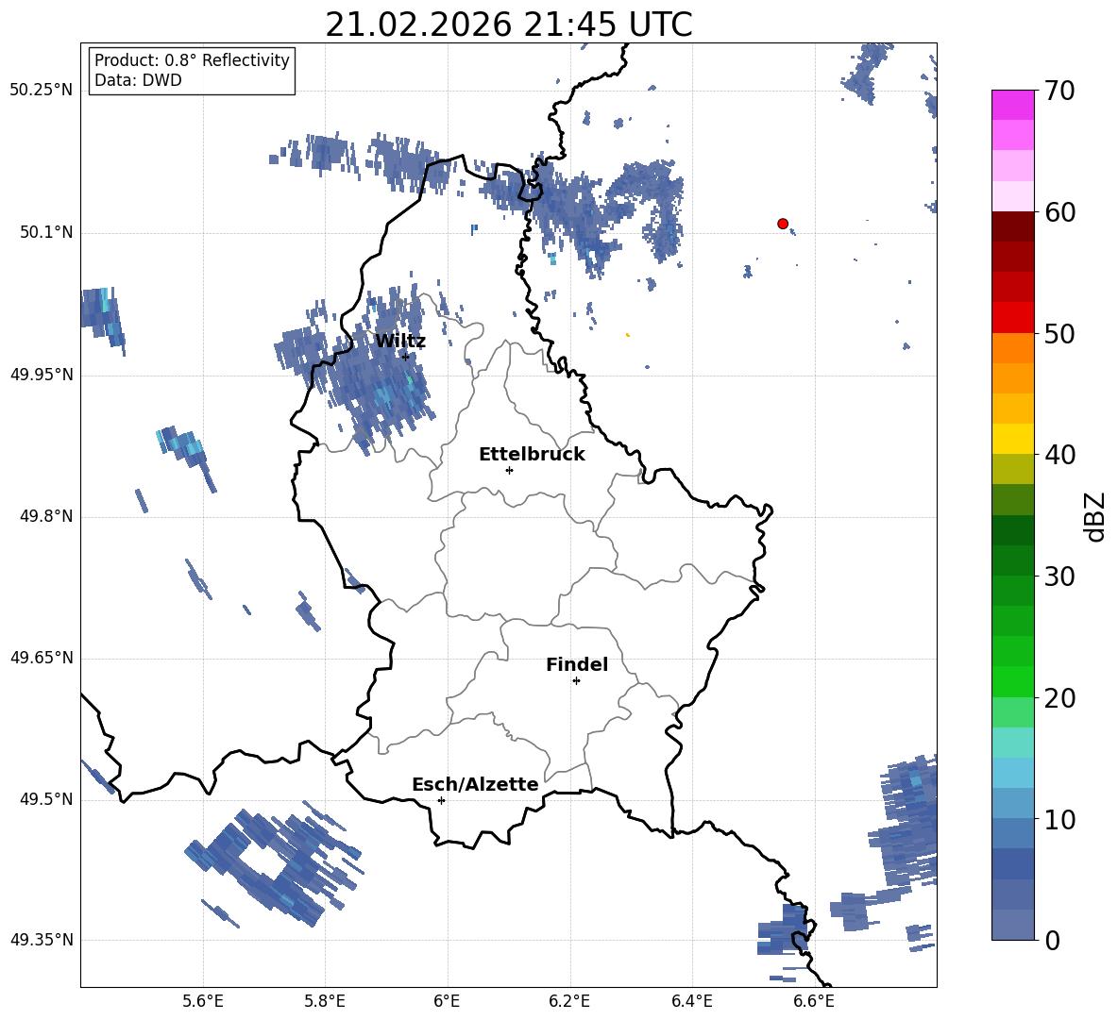
Task: Click the 50 tick on colorbar
Action: coord(1059,333)
